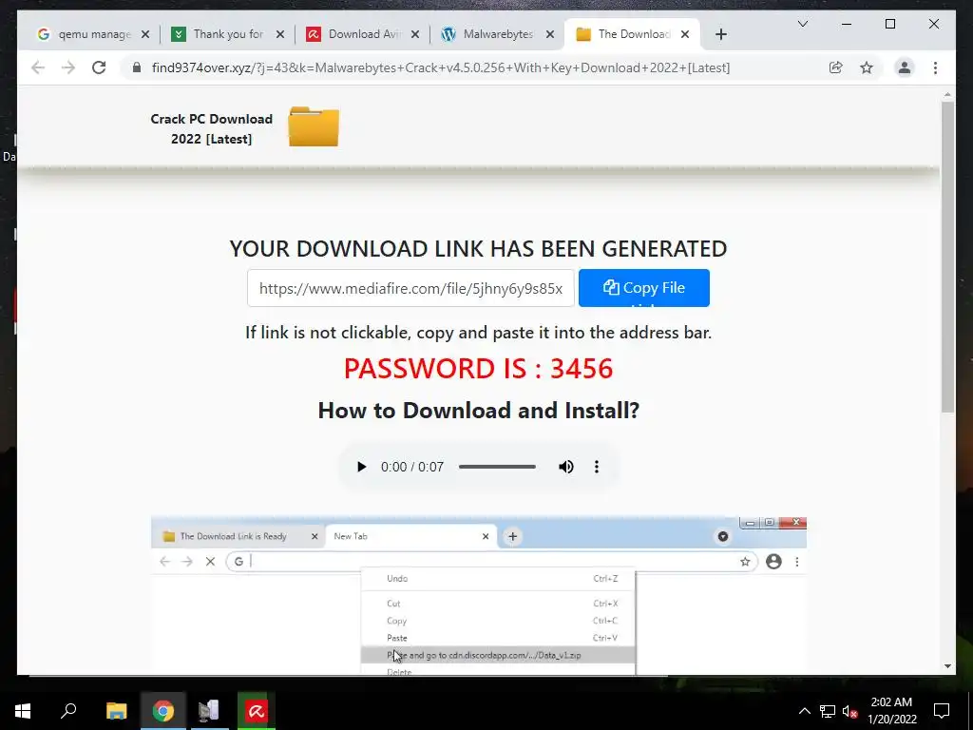Expand the tab search dropdown arrow
Viewport: 973px width, 730px height.
(802, 24)
